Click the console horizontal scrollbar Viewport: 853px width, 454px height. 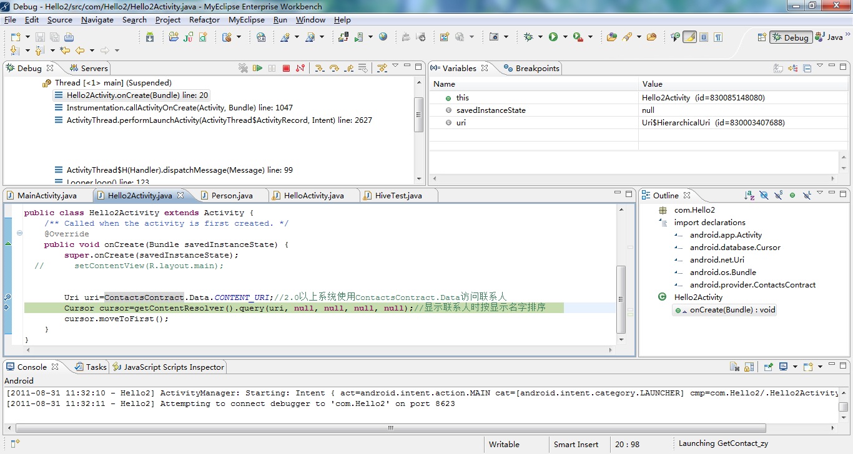coord(391,428)
